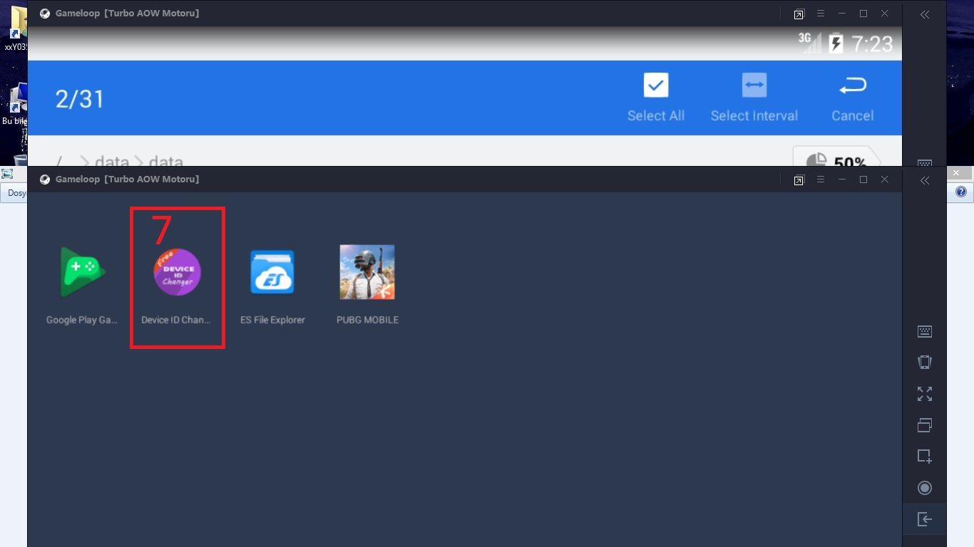Open the xxY03 folder on desktop
This screenshot has width=974, height=547.
coord(16,30)
